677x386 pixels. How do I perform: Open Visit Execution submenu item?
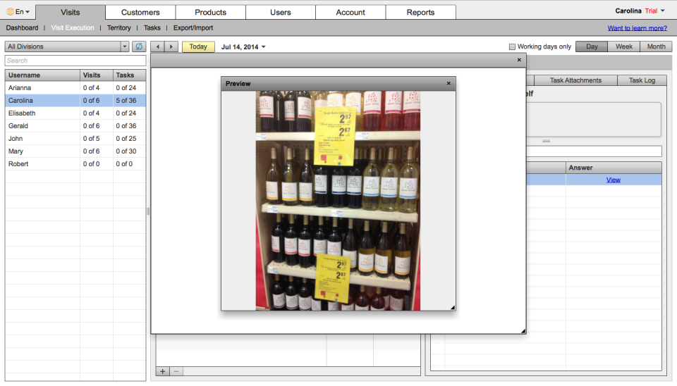point(73,27)
